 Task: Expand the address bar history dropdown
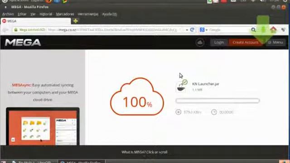(187, 30)
